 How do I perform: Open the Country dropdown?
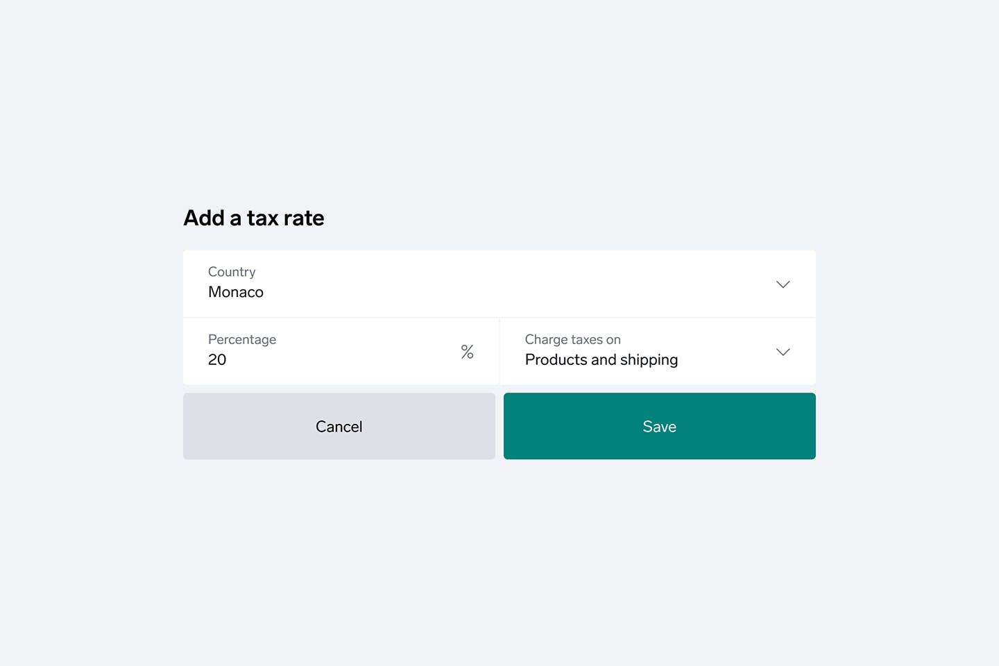click(499, 284)
